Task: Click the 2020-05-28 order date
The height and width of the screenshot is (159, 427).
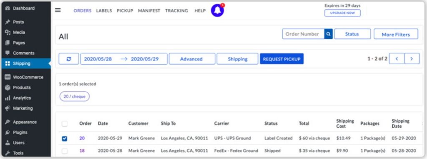Action: (110, 151)
